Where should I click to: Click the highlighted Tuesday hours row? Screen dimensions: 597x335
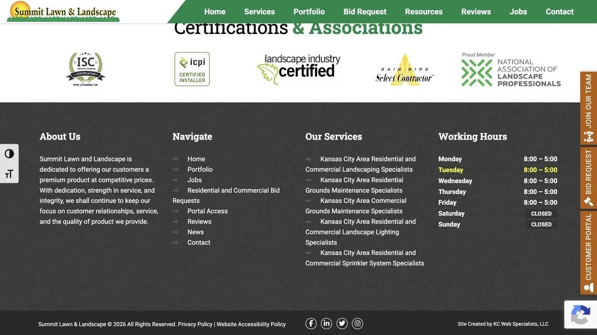point(498,170)
